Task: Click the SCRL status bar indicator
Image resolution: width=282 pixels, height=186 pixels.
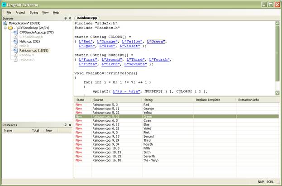Action: pos(270,182)
